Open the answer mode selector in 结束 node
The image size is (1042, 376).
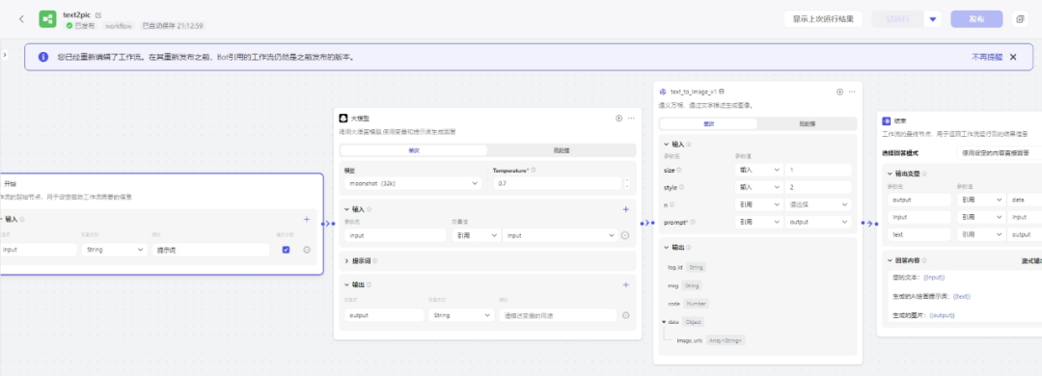point(999,152)
